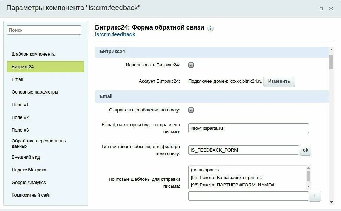This screenshot has width=341, height=211.
Task: Click the IS_FEEDBACK_FORM event type field
Action: tap(243, 150)
